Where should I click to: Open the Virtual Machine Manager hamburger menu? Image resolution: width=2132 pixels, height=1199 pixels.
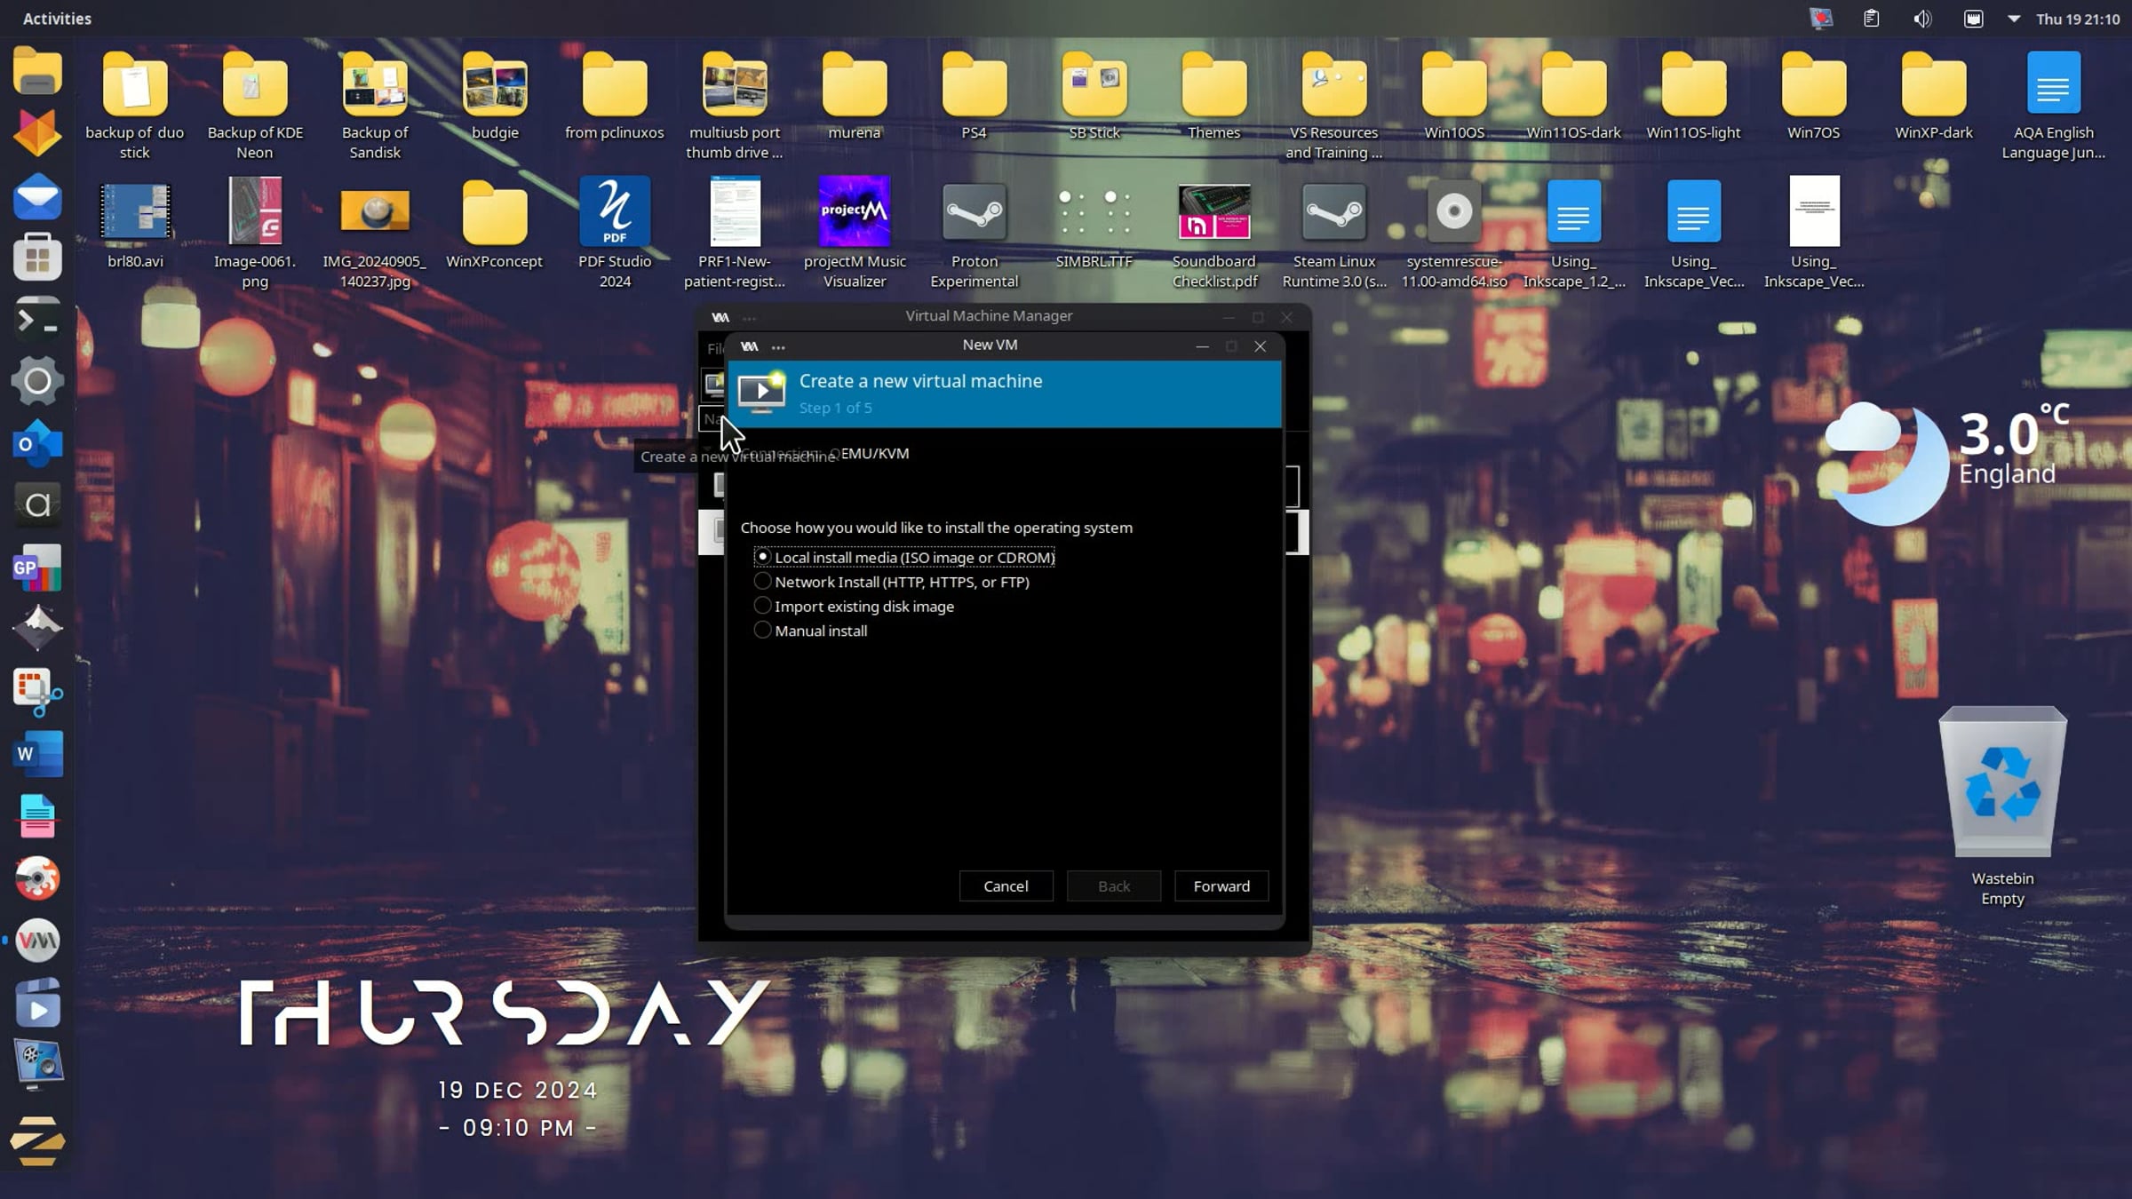[x=750, y=317]
